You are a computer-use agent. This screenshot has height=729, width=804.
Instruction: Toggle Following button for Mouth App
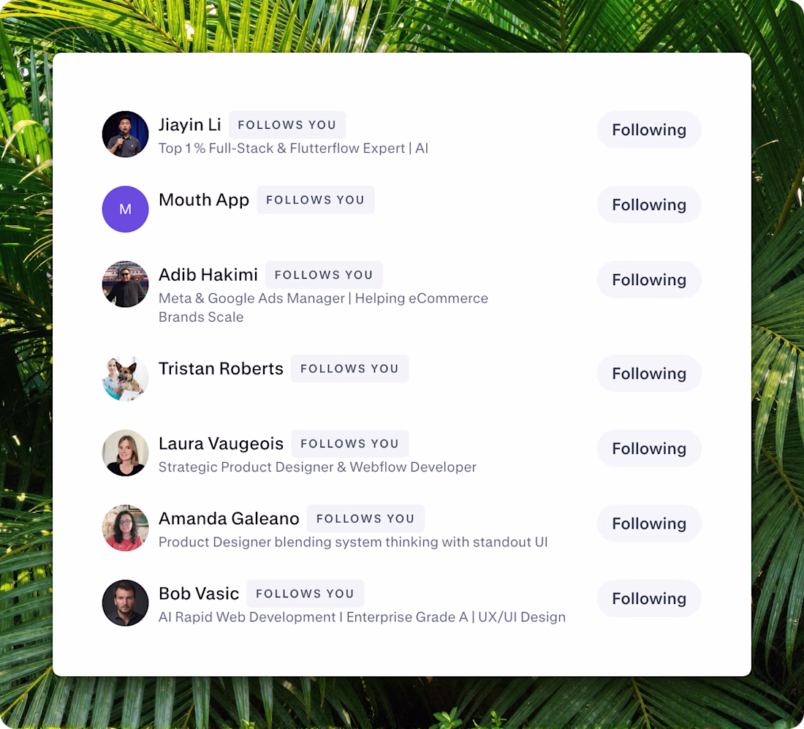coord(648,205)
